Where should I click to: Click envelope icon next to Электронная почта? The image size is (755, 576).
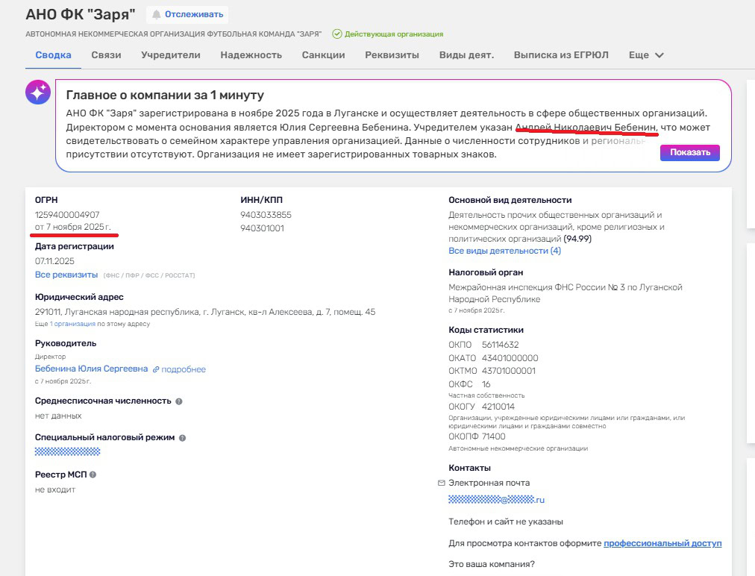point(442,483)
